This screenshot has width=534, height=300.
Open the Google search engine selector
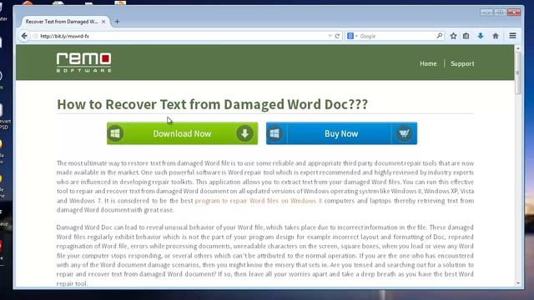pos(352,36)
